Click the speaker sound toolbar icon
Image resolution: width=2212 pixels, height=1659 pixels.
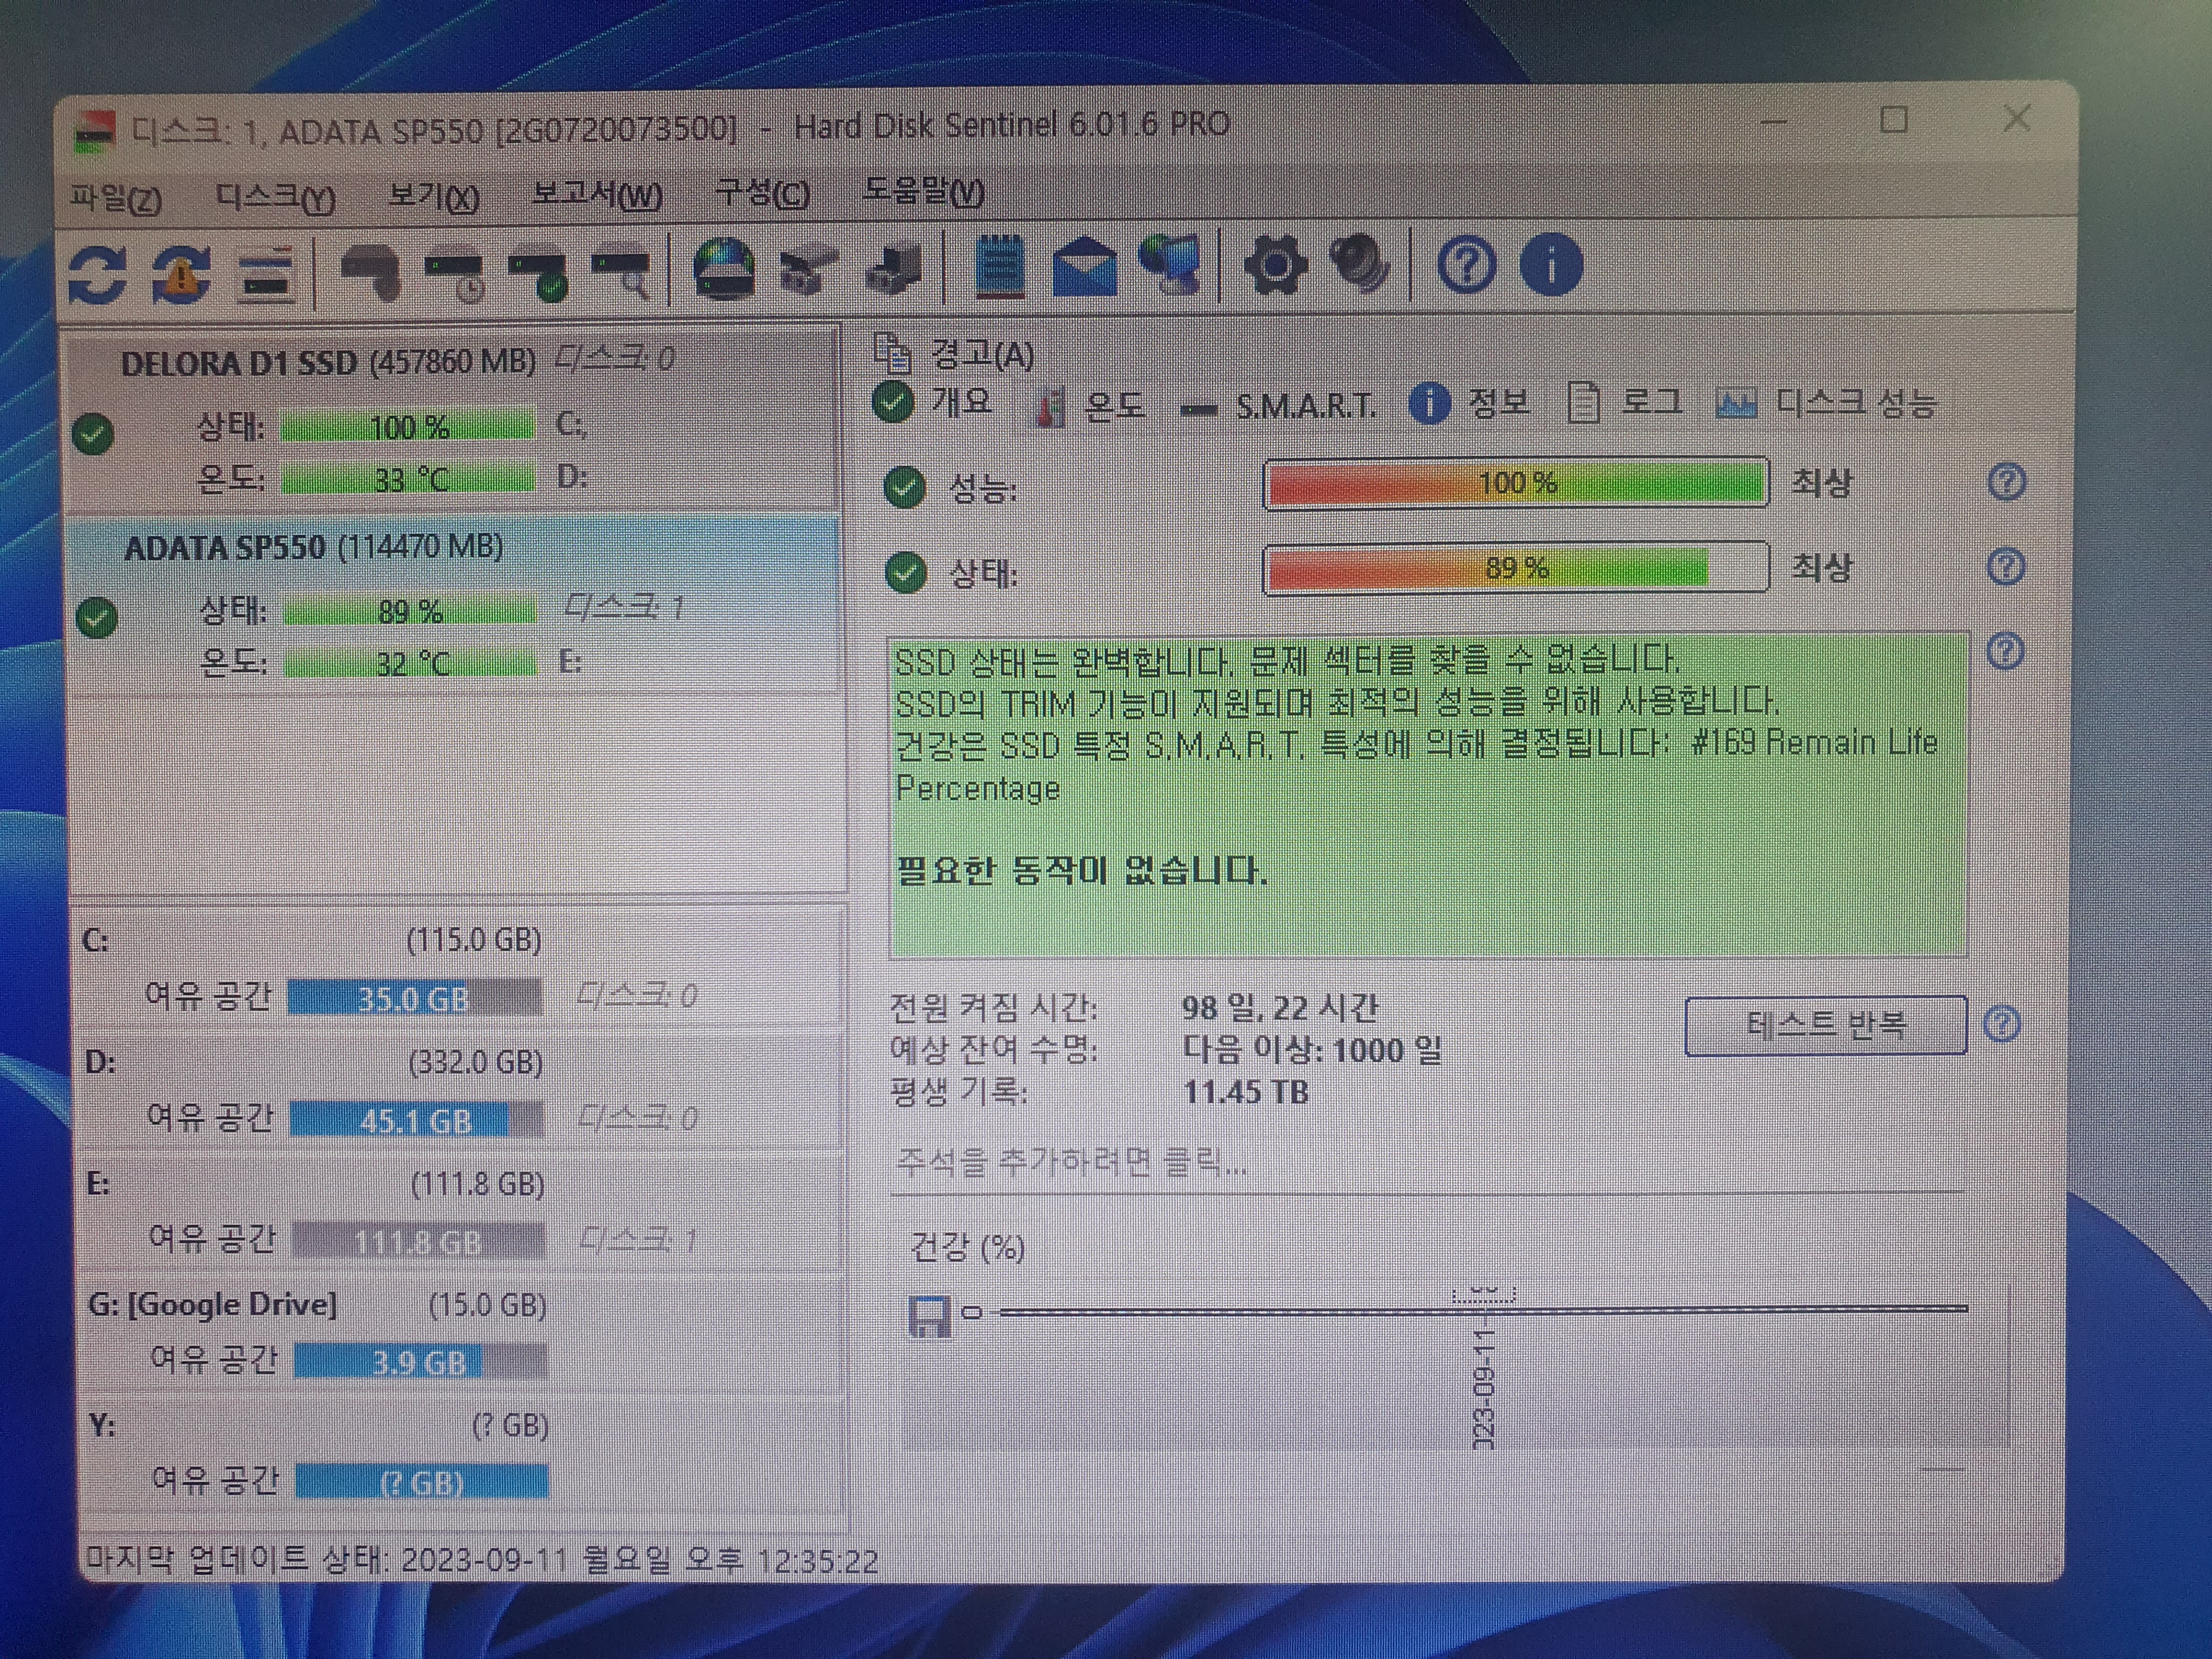point(1359,264)
